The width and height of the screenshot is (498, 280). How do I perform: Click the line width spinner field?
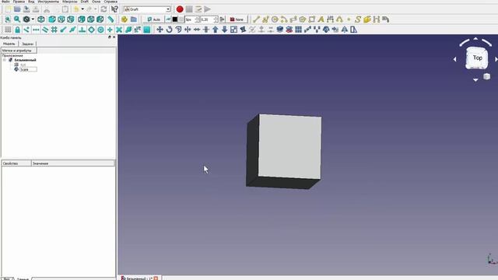pyautogui.click(x=192, y=19)
